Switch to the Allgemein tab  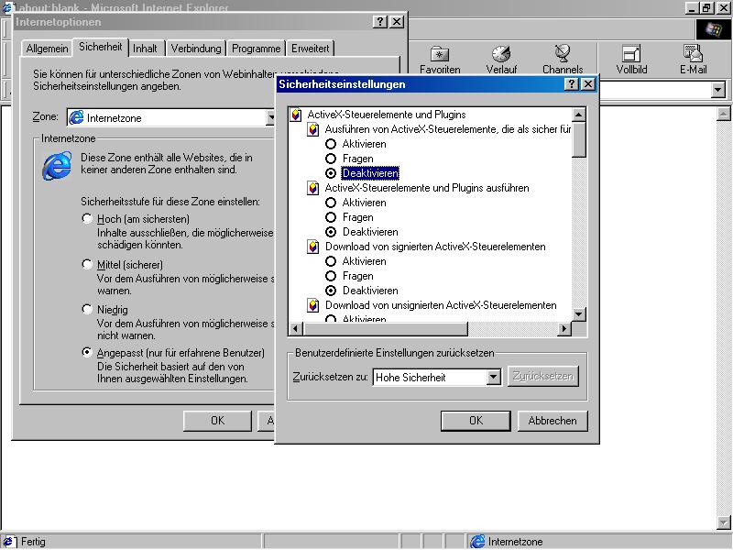(x=47, y=49)
